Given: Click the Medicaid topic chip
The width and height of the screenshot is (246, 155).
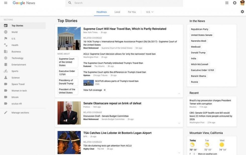Looking at the screenshot, I should click(196, 47).
